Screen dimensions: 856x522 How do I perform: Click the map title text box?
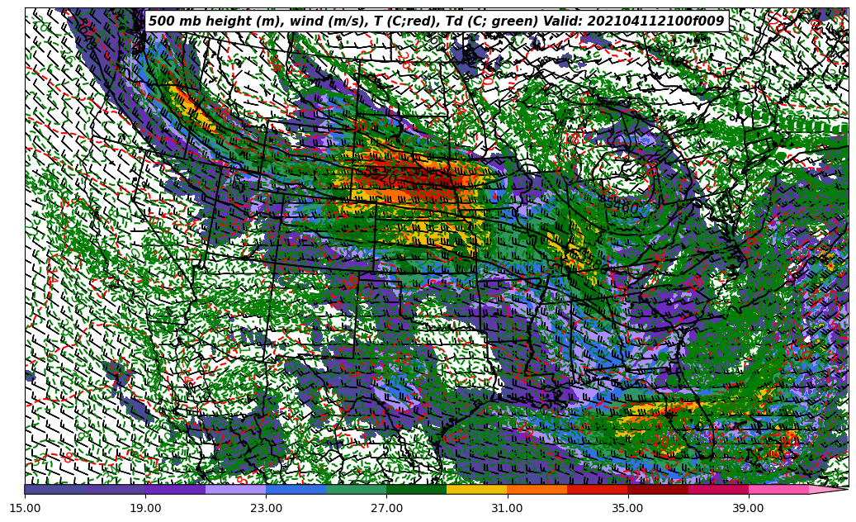436,21
